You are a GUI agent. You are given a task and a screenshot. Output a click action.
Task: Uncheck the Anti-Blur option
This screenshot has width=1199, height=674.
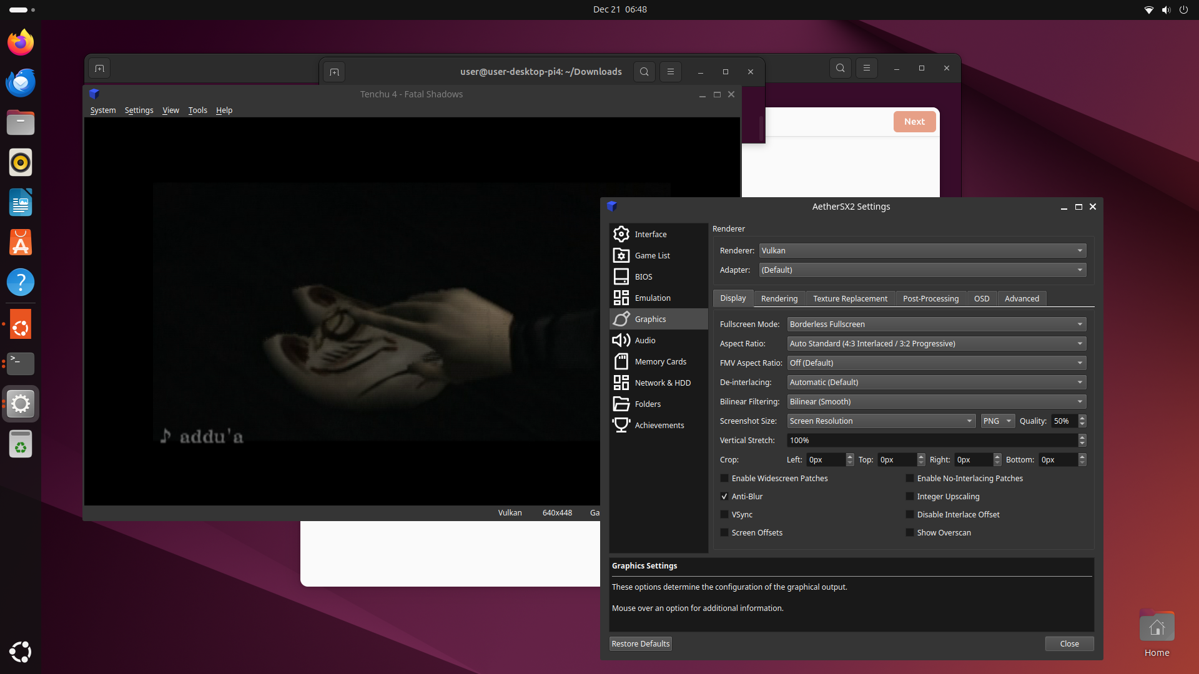[x=724, y=497]
